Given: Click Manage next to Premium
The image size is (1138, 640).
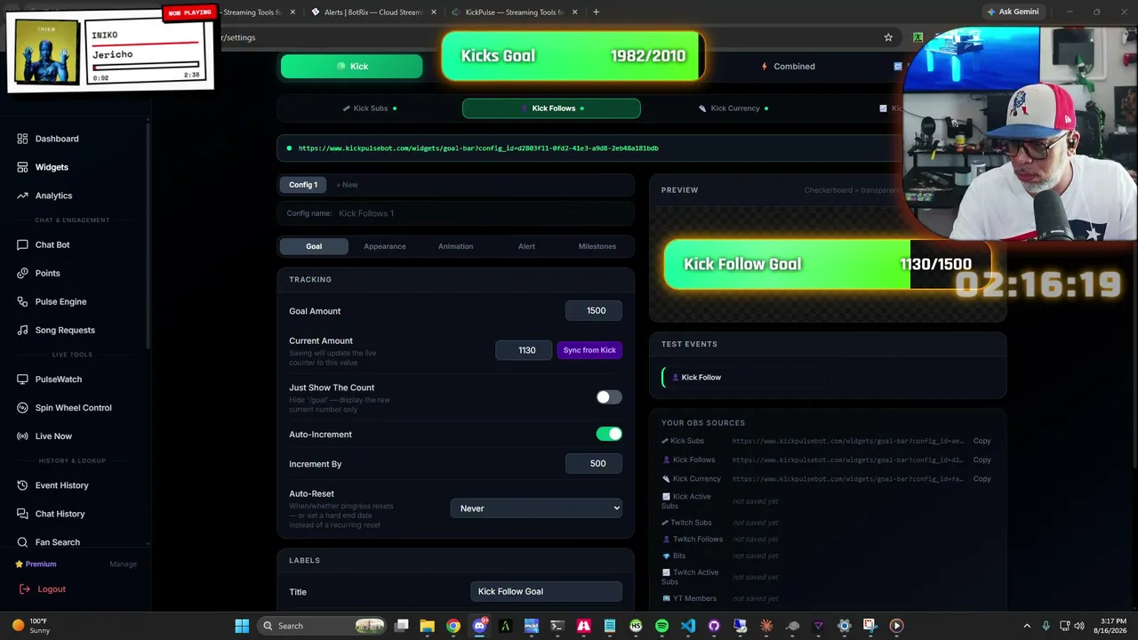Looking at the screenshot, I should tap(123, 564).
